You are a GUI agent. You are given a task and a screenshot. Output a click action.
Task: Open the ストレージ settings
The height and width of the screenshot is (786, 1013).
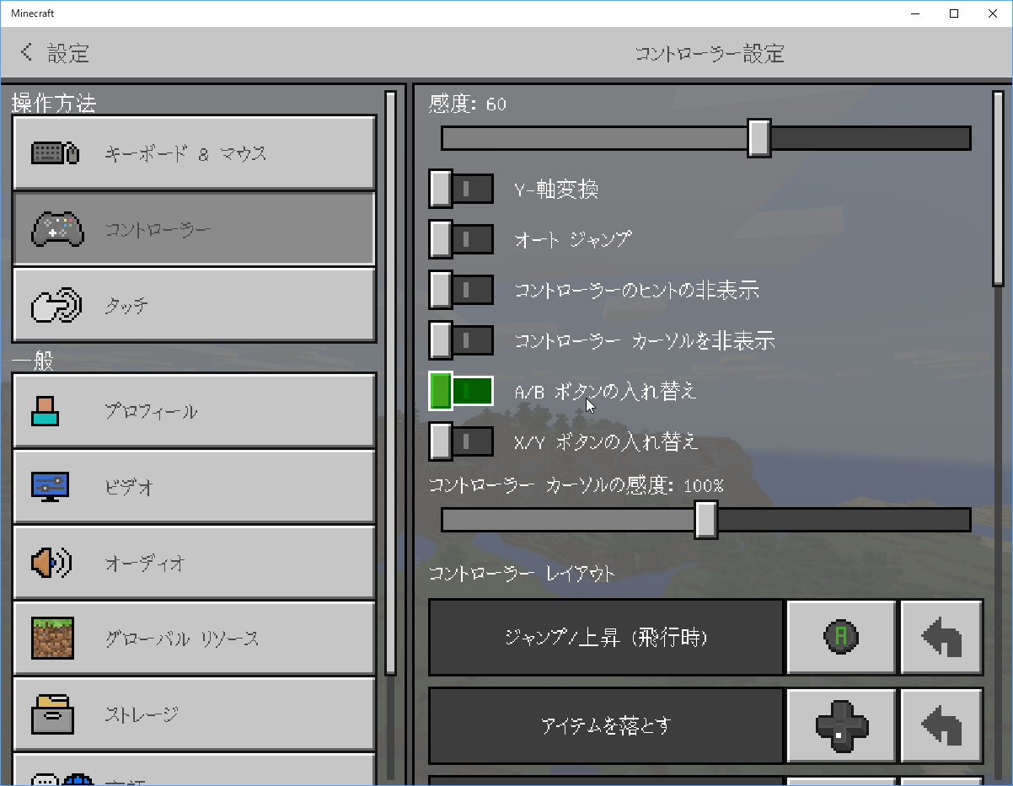click(x=194, y=714)
